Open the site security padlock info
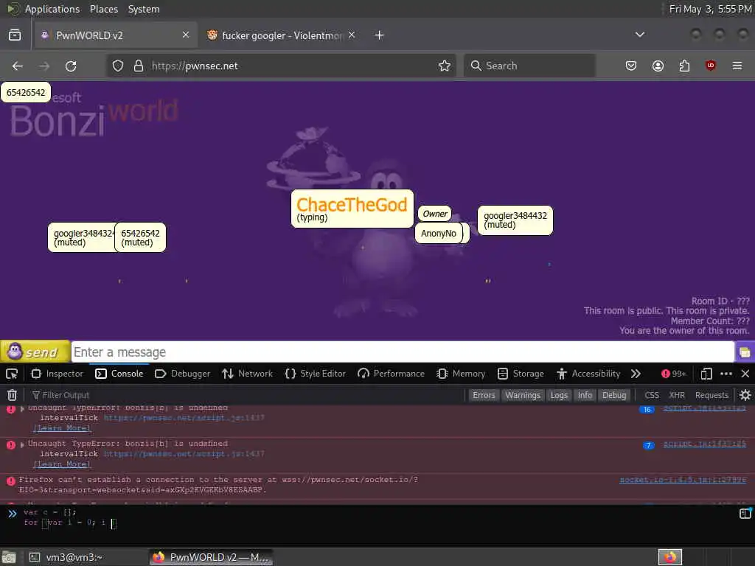 tap(139, 66)
